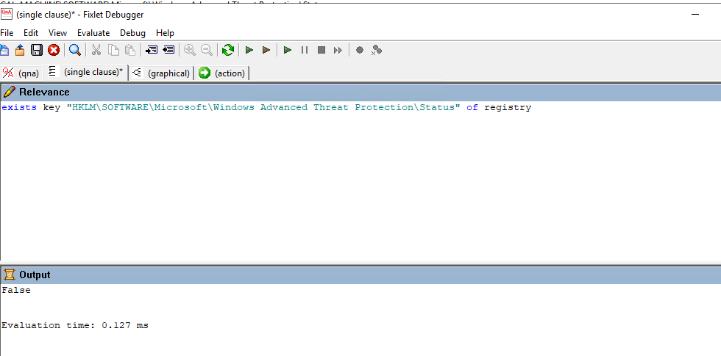Click the 'Evaluation time: 0.127 ms' line

coord(75,326)
